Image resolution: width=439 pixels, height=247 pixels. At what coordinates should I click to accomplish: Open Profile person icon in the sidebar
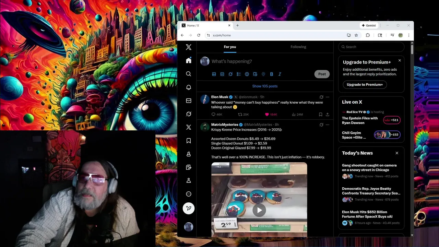point(189,180)
